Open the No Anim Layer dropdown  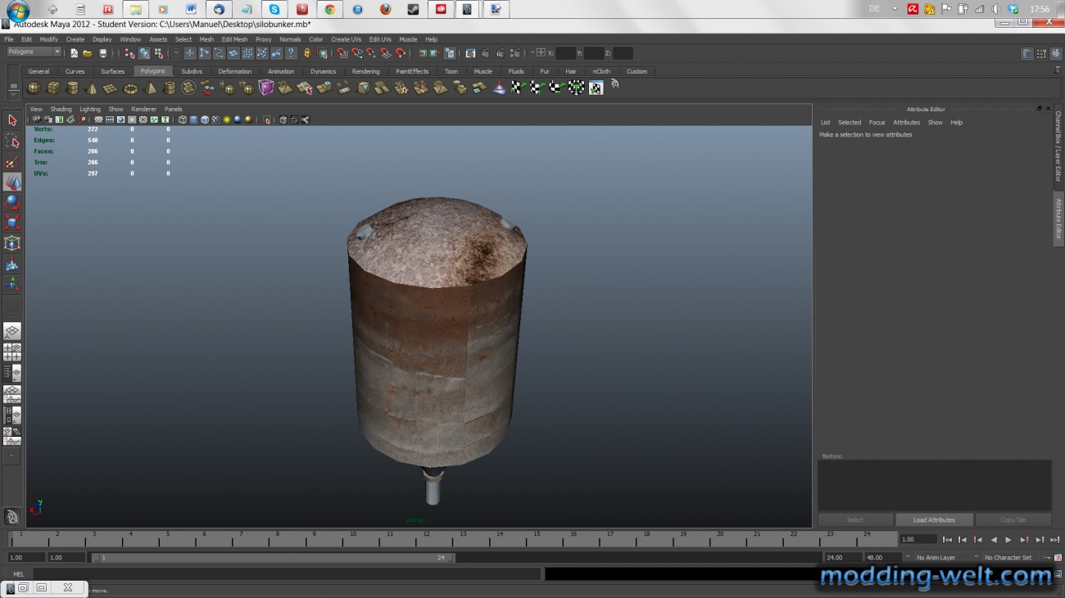[x=940, y=558]
